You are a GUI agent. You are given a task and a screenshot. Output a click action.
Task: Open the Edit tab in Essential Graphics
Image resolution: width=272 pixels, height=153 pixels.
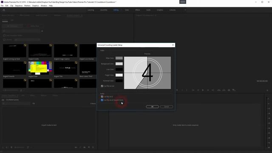pos(12,20)
